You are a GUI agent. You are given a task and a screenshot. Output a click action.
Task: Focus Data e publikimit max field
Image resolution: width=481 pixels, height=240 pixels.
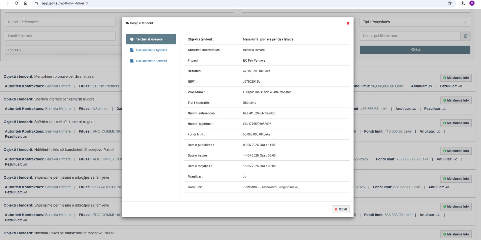(x=410, y=36)
